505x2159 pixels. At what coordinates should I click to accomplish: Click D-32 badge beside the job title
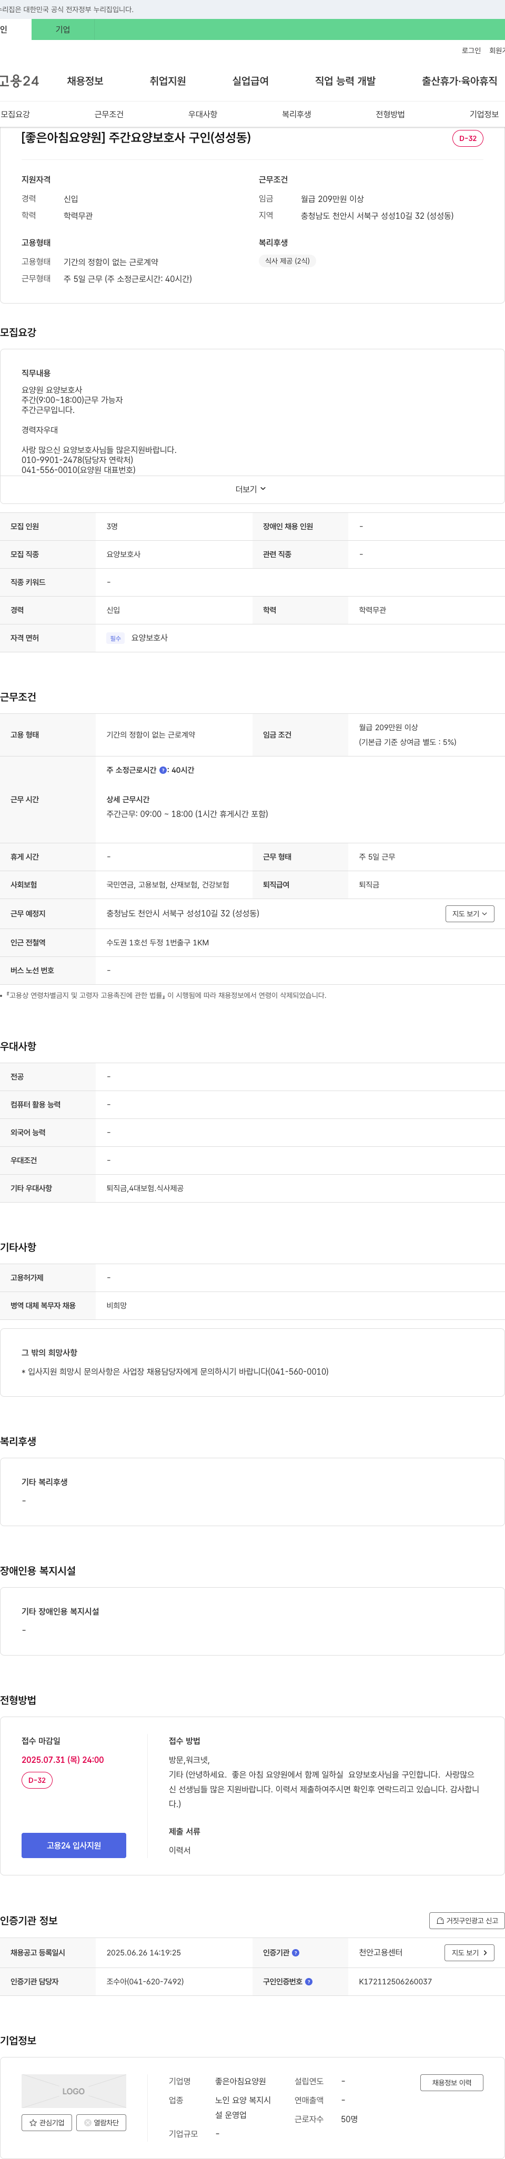coord(467,138)
